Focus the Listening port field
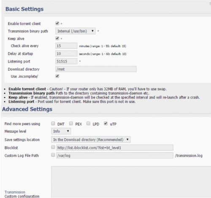 [66, 61]
